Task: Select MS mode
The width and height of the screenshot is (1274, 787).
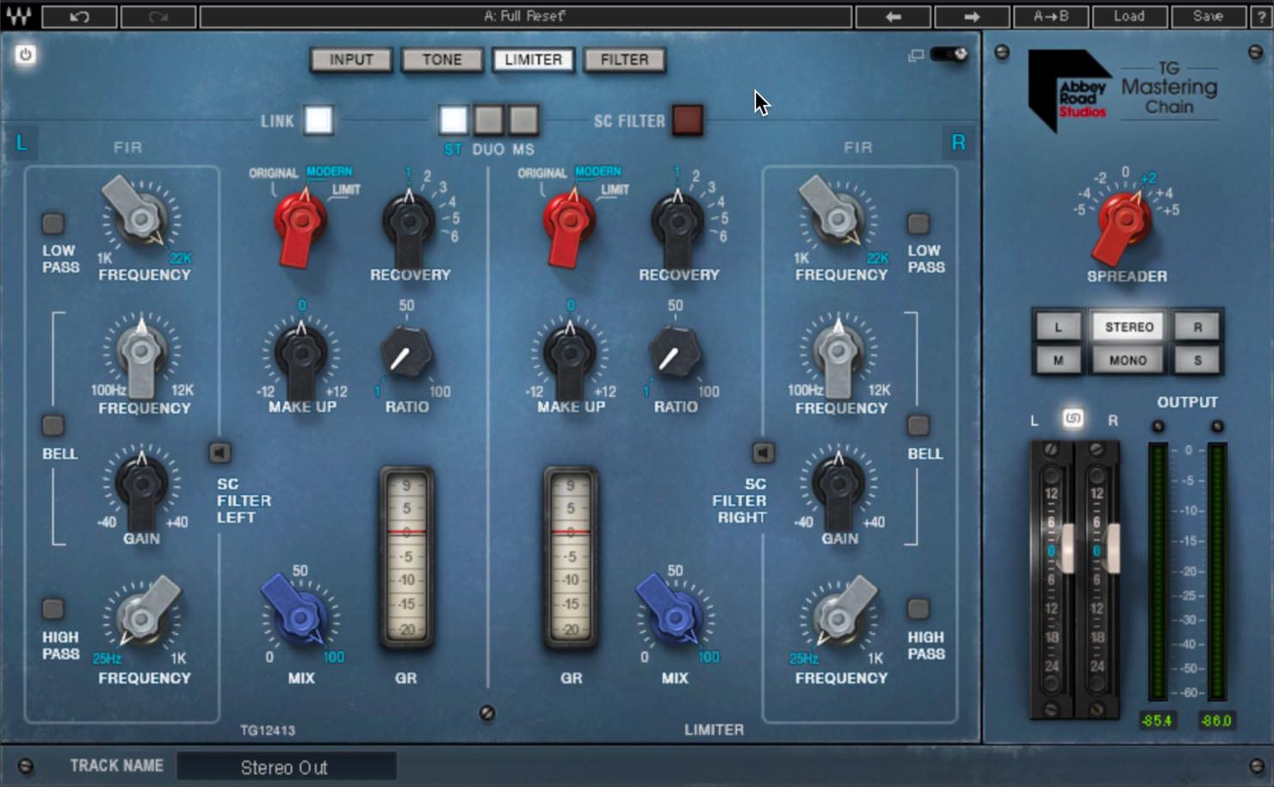Action: 523,120
